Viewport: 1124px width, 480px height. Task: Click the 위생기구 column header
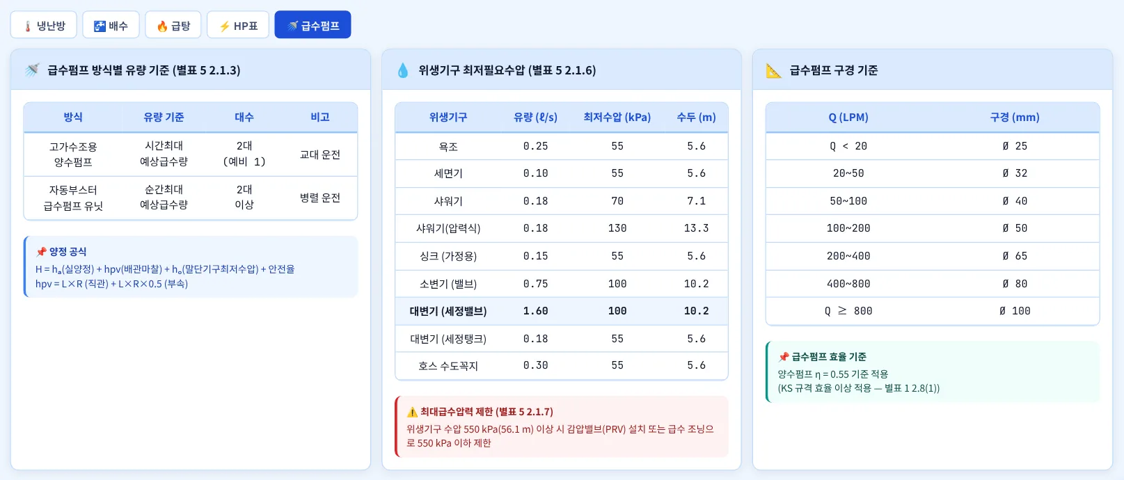tap(448, 118)
